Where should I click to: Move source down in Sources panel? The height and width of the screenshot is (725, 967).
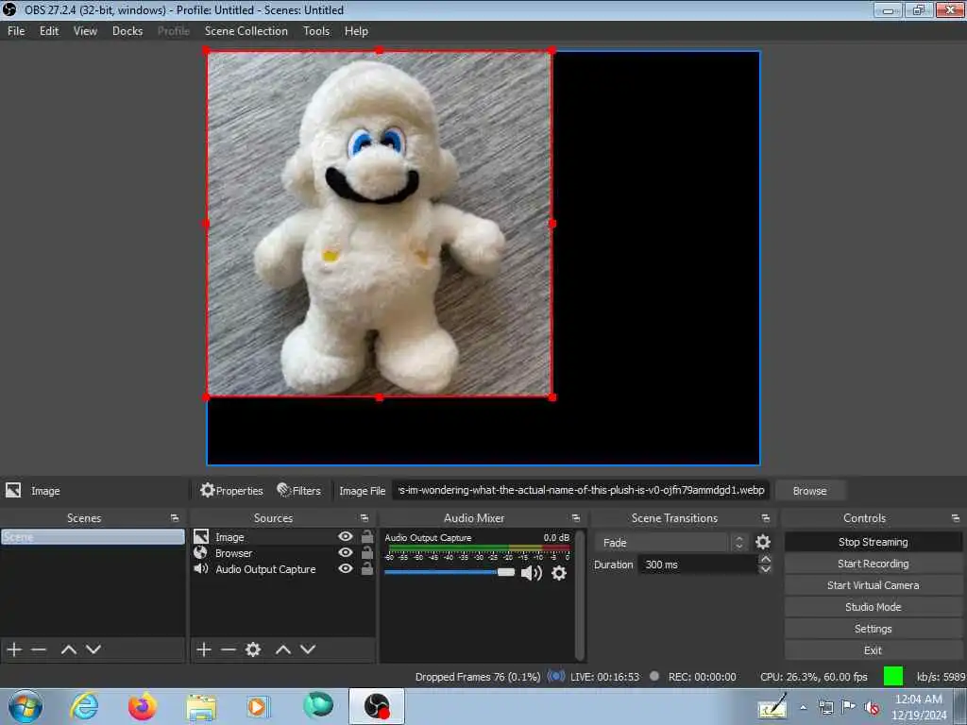coord(308,649)
